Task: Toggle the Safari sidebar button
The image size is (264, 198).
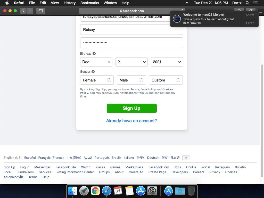Action: click(40, 11)
